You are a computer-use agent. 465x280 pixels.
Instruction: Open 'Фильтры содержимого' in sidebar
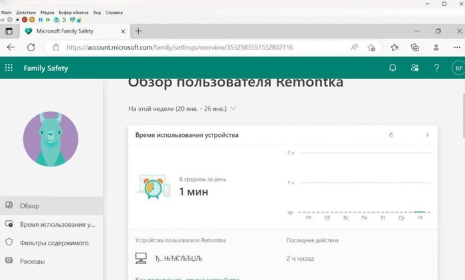pyautogui.click(x=54, y=243)
